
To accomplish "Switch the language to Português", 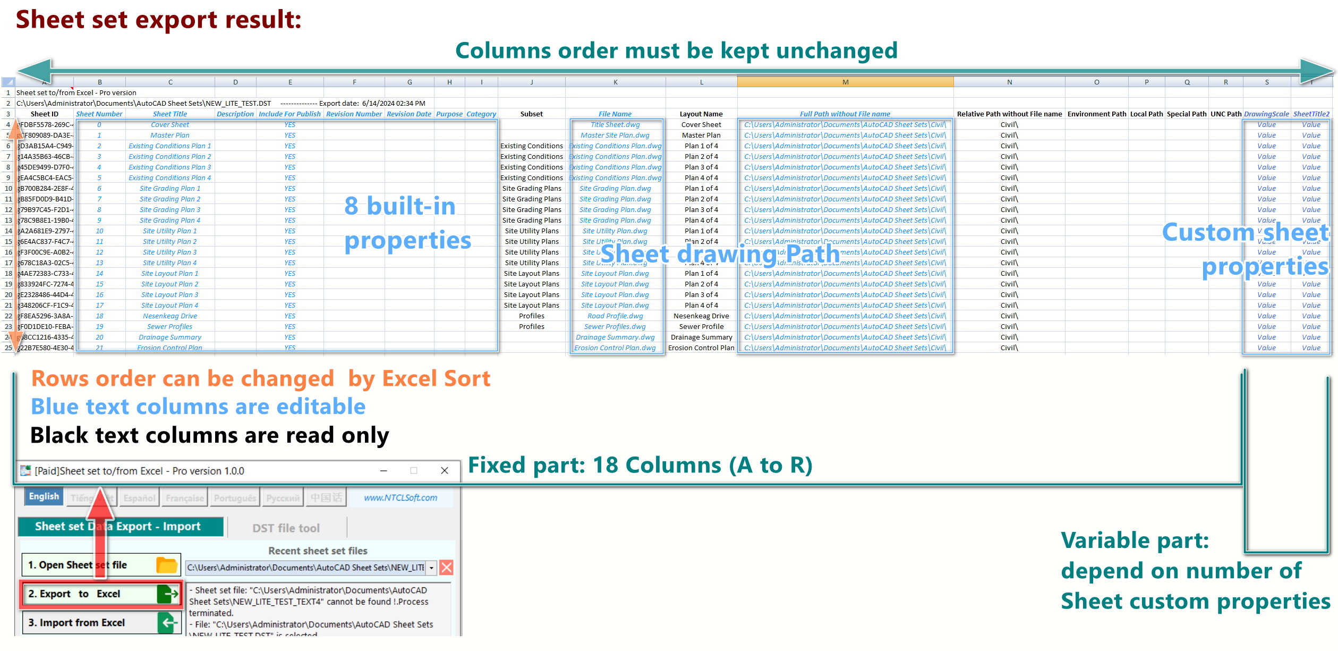I will 235,498.
